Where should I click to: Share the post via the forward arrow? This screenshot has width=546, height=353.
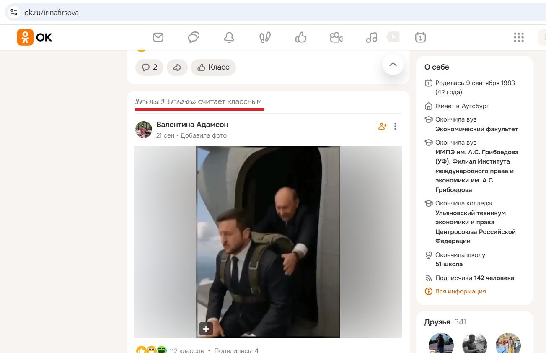[177, 67]
